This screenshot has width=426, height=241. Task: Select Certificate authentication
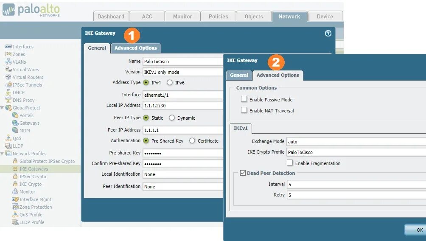[192, 140]
